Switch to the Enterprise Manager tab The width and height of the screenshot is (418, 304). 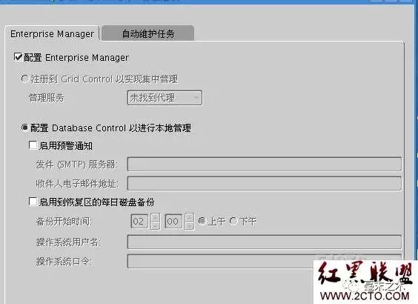click(52, 34)
